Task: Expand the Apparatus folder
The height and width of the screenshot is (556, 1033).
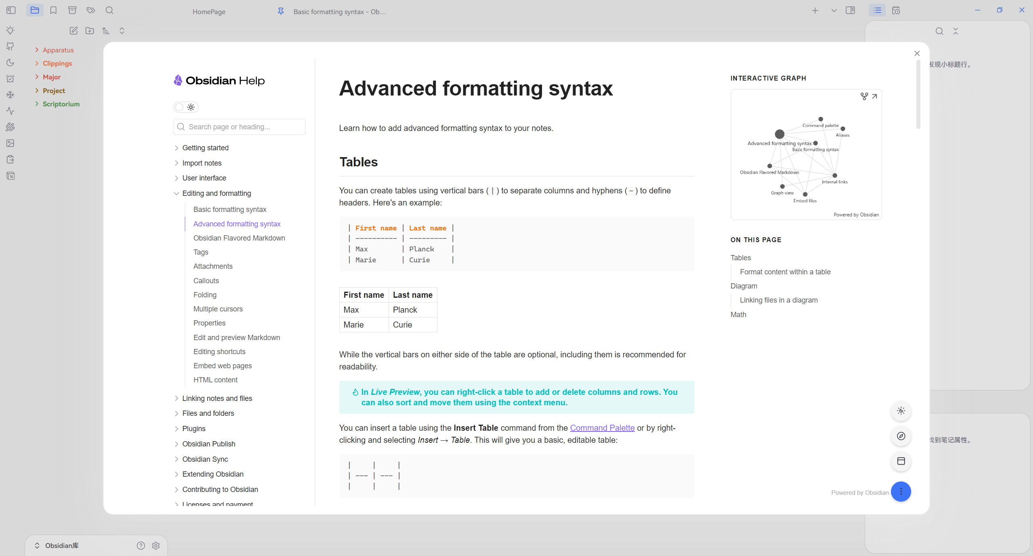Action: pos(58,50)
